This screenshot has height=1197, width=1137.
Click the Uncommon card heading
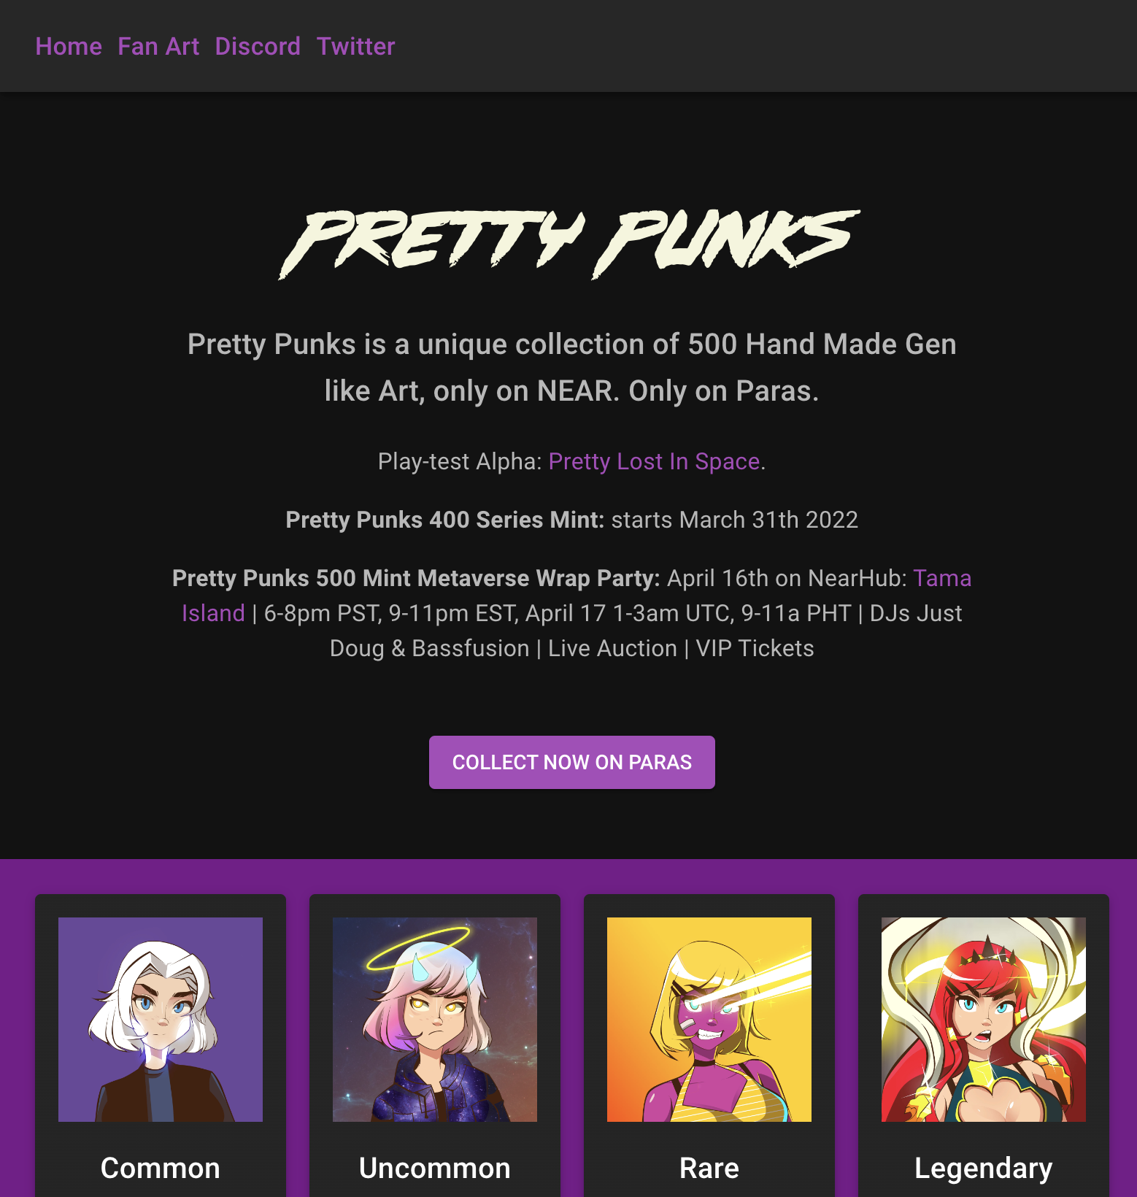(x=435, y=1168)
